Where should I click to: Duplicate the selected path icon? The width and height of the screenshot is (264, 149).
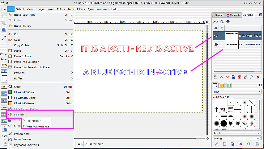[x=233, y=77]
